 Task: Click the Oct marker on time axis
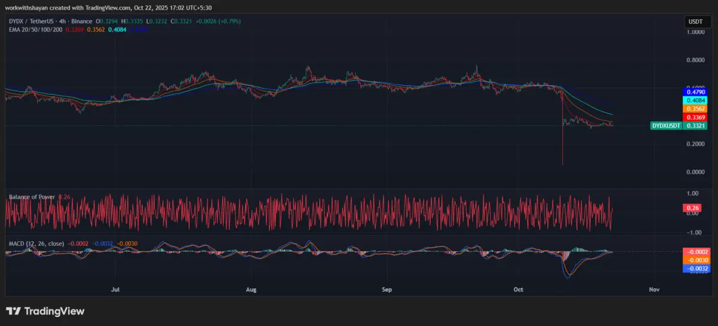point(518,290)
